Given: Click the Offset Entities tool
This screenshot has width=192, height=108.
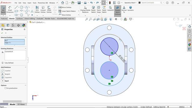Looking at the screenshot, I should point(49,9).
